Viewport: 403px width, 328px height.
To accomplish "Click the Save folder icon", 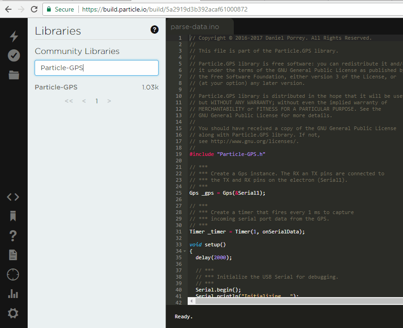I will coord(14,75).
